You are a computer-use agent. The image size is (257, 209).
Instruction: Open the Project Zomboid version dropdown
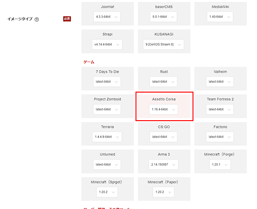point(107,109)
